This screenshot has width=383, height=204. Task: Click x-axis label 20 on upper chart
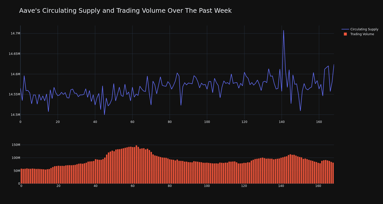58,122
